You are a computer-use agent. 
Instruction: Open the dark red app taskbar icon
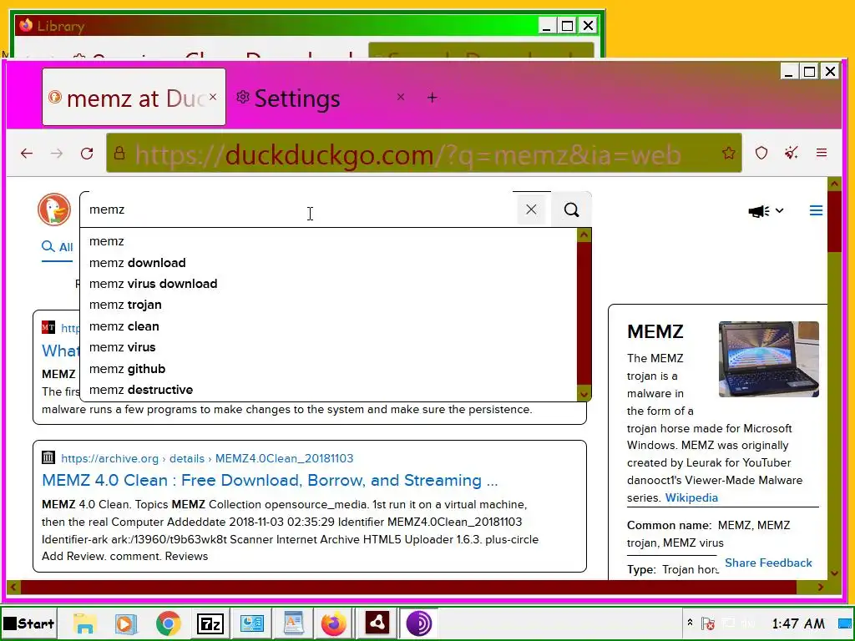377,623
